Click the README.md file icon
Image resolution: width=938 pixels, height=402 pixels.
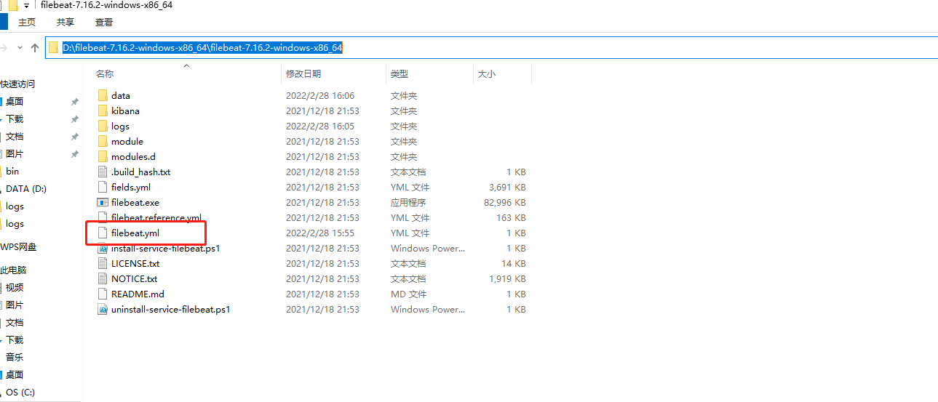(x=102, y=294)
